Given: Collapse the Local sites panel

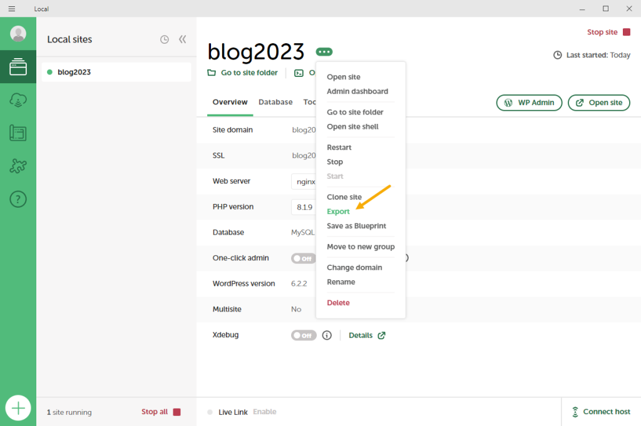Looking at the screenshot, I should click(182, 39).
